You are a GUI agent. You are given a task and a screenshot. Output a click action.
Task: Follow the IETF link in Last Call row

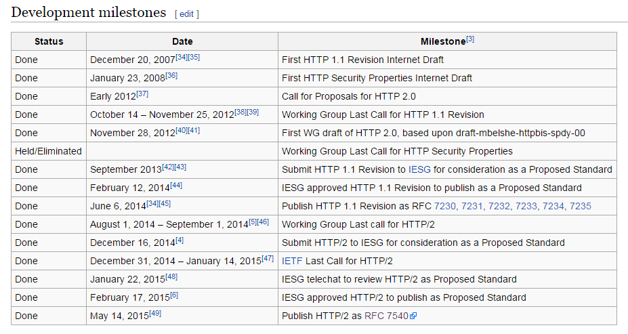coord(292,261)
